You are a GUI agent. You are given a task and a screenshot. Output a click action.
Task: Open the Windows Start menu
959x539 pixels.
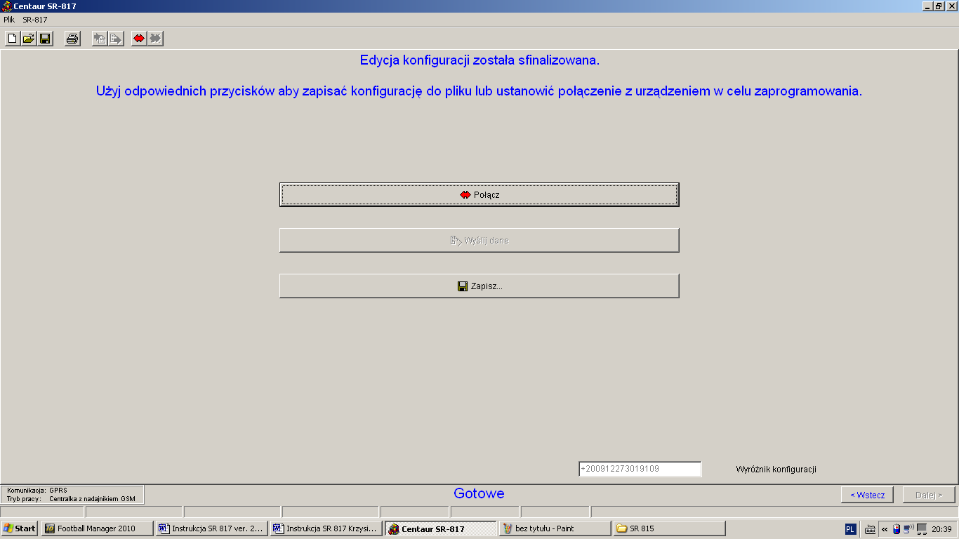click(20, 528)
